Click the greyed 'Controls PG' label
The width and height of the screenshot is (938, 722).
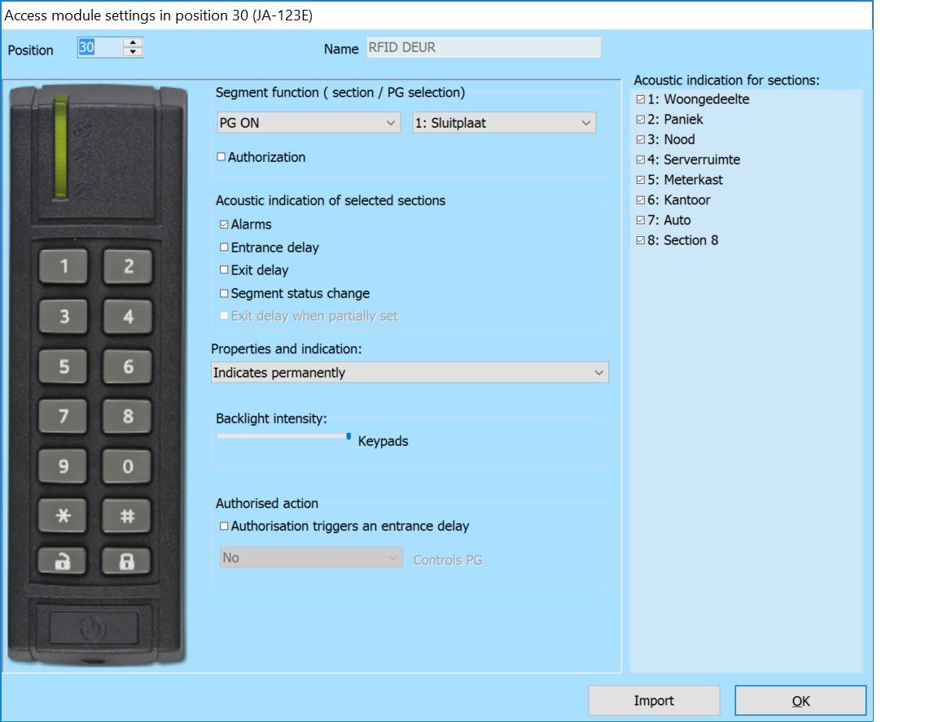point(448,560)
